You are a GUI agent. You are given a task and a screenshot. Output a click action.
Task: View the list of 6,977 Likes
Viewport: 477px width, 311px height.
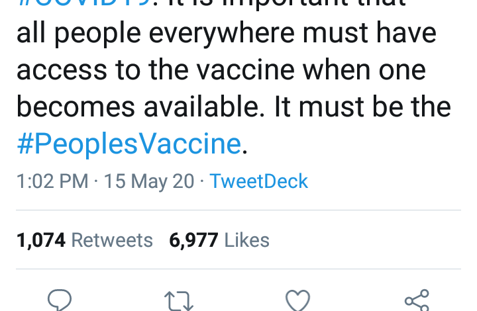(219, 240)
